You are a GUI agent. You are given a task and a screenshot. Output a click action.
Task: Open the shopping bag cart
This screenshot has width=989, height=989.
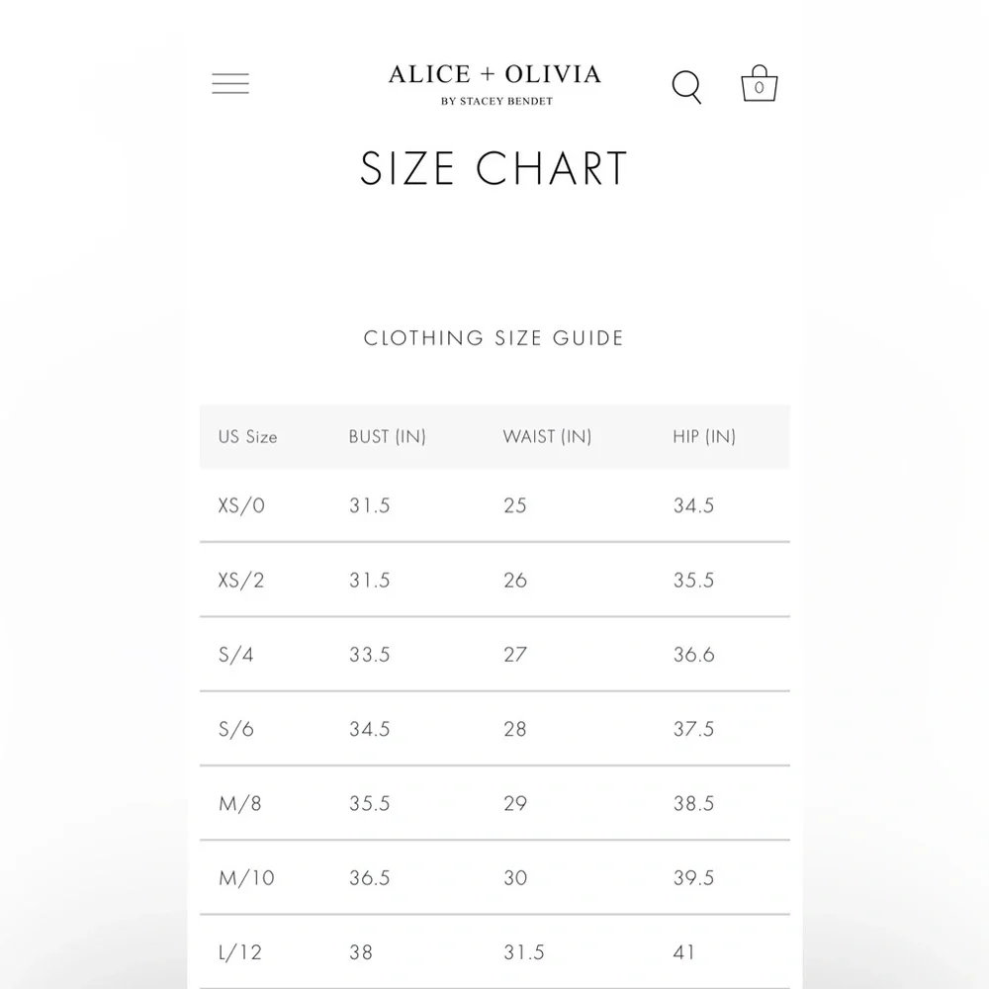coord(759,85)
